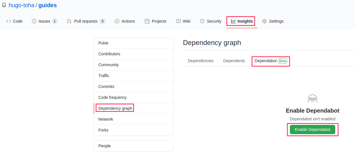Open Code frequency in the sidebar
The image size is (355, 155).
point(134,97)
